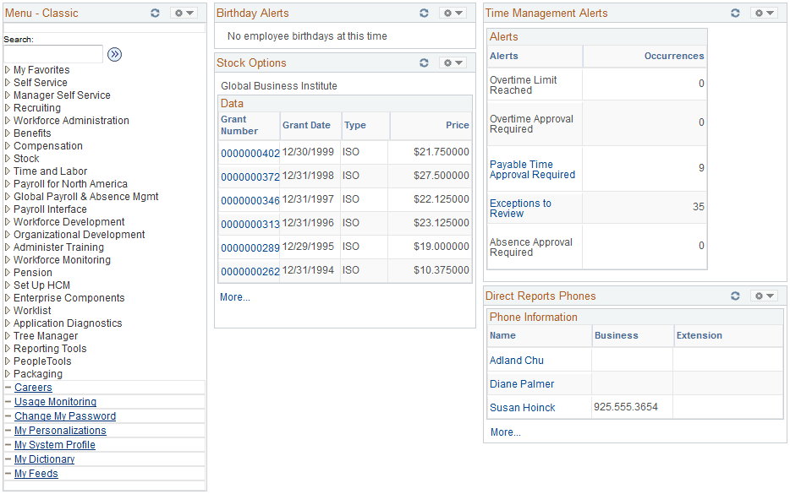Refresh the Menu - Classic pagelet
The height and width of the screenshot is (494, 790).
pos(155,13)
